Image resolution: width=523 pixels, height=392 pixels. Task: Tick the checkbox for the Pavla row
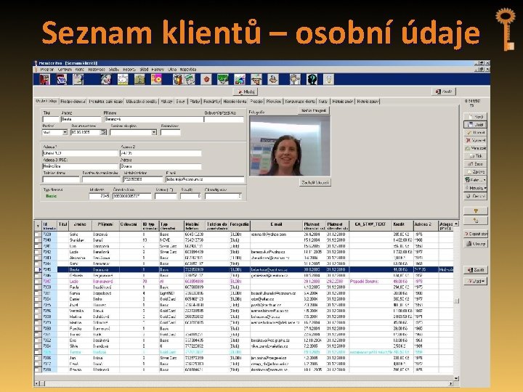click(37, 287)
